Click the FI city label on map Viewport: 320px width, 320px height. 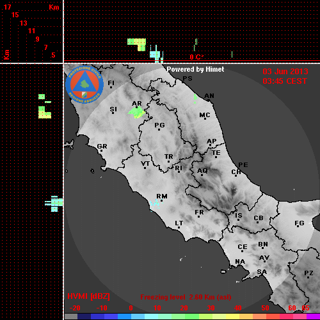coord(111,83)
